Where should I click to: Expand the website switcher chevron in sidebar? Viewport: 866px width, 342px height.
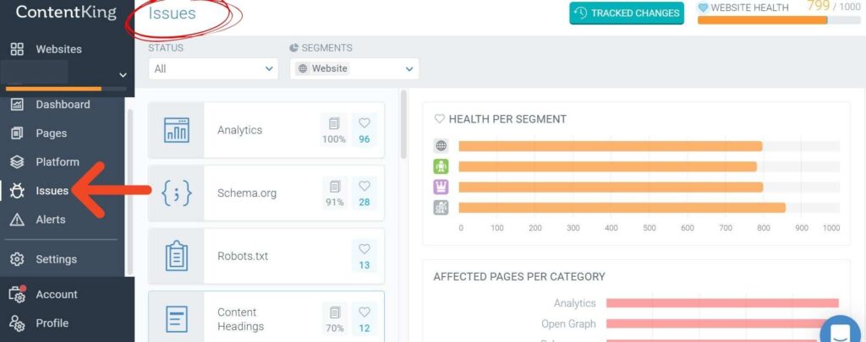(x=123, y=75)
